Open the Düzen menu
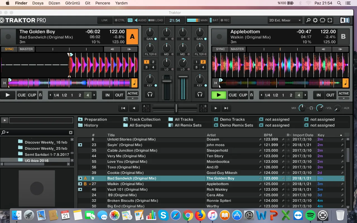 tap(54, 3)
